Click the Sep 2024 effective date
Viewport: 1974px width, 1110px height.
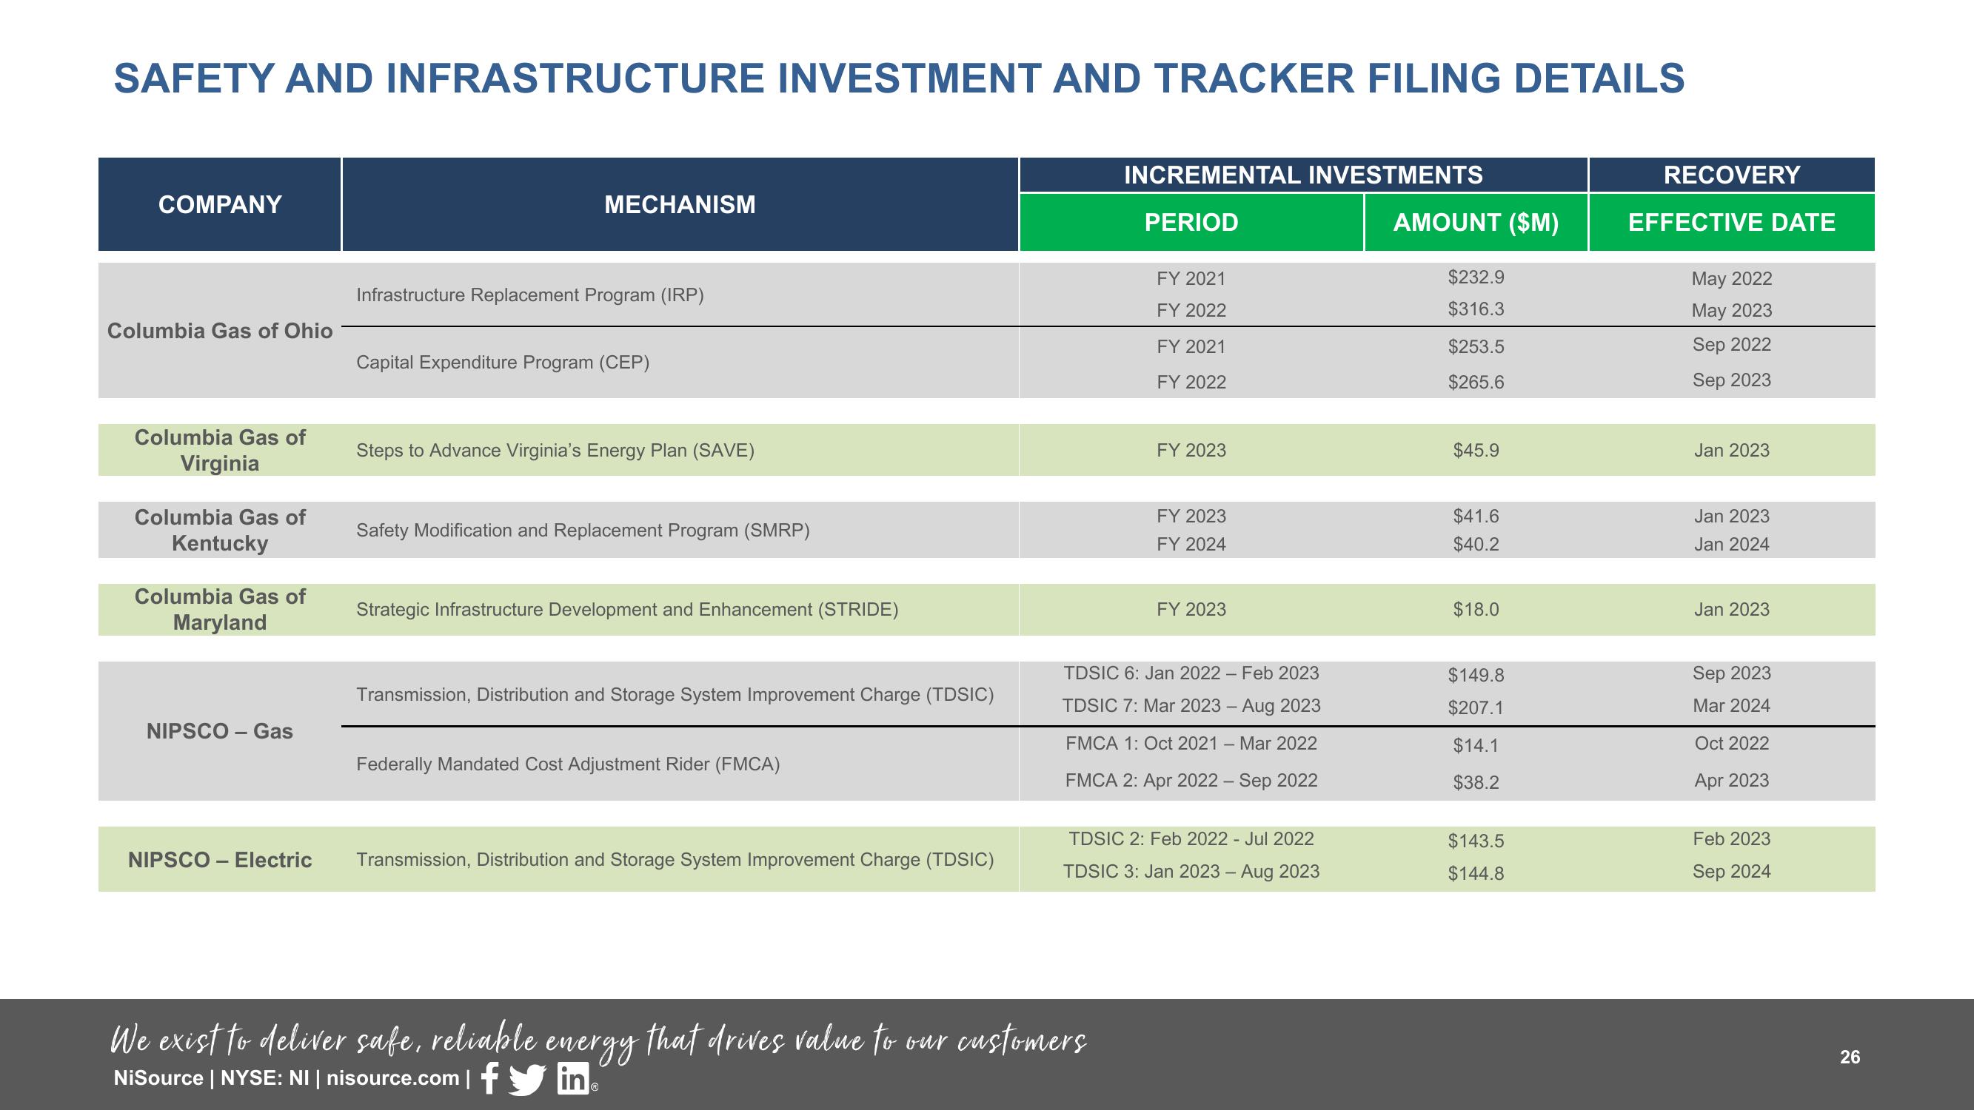click(x=1732, y=872)
